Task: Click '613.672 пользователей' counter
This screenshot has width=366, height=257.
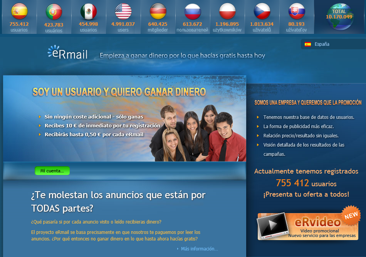Action: 192,27
